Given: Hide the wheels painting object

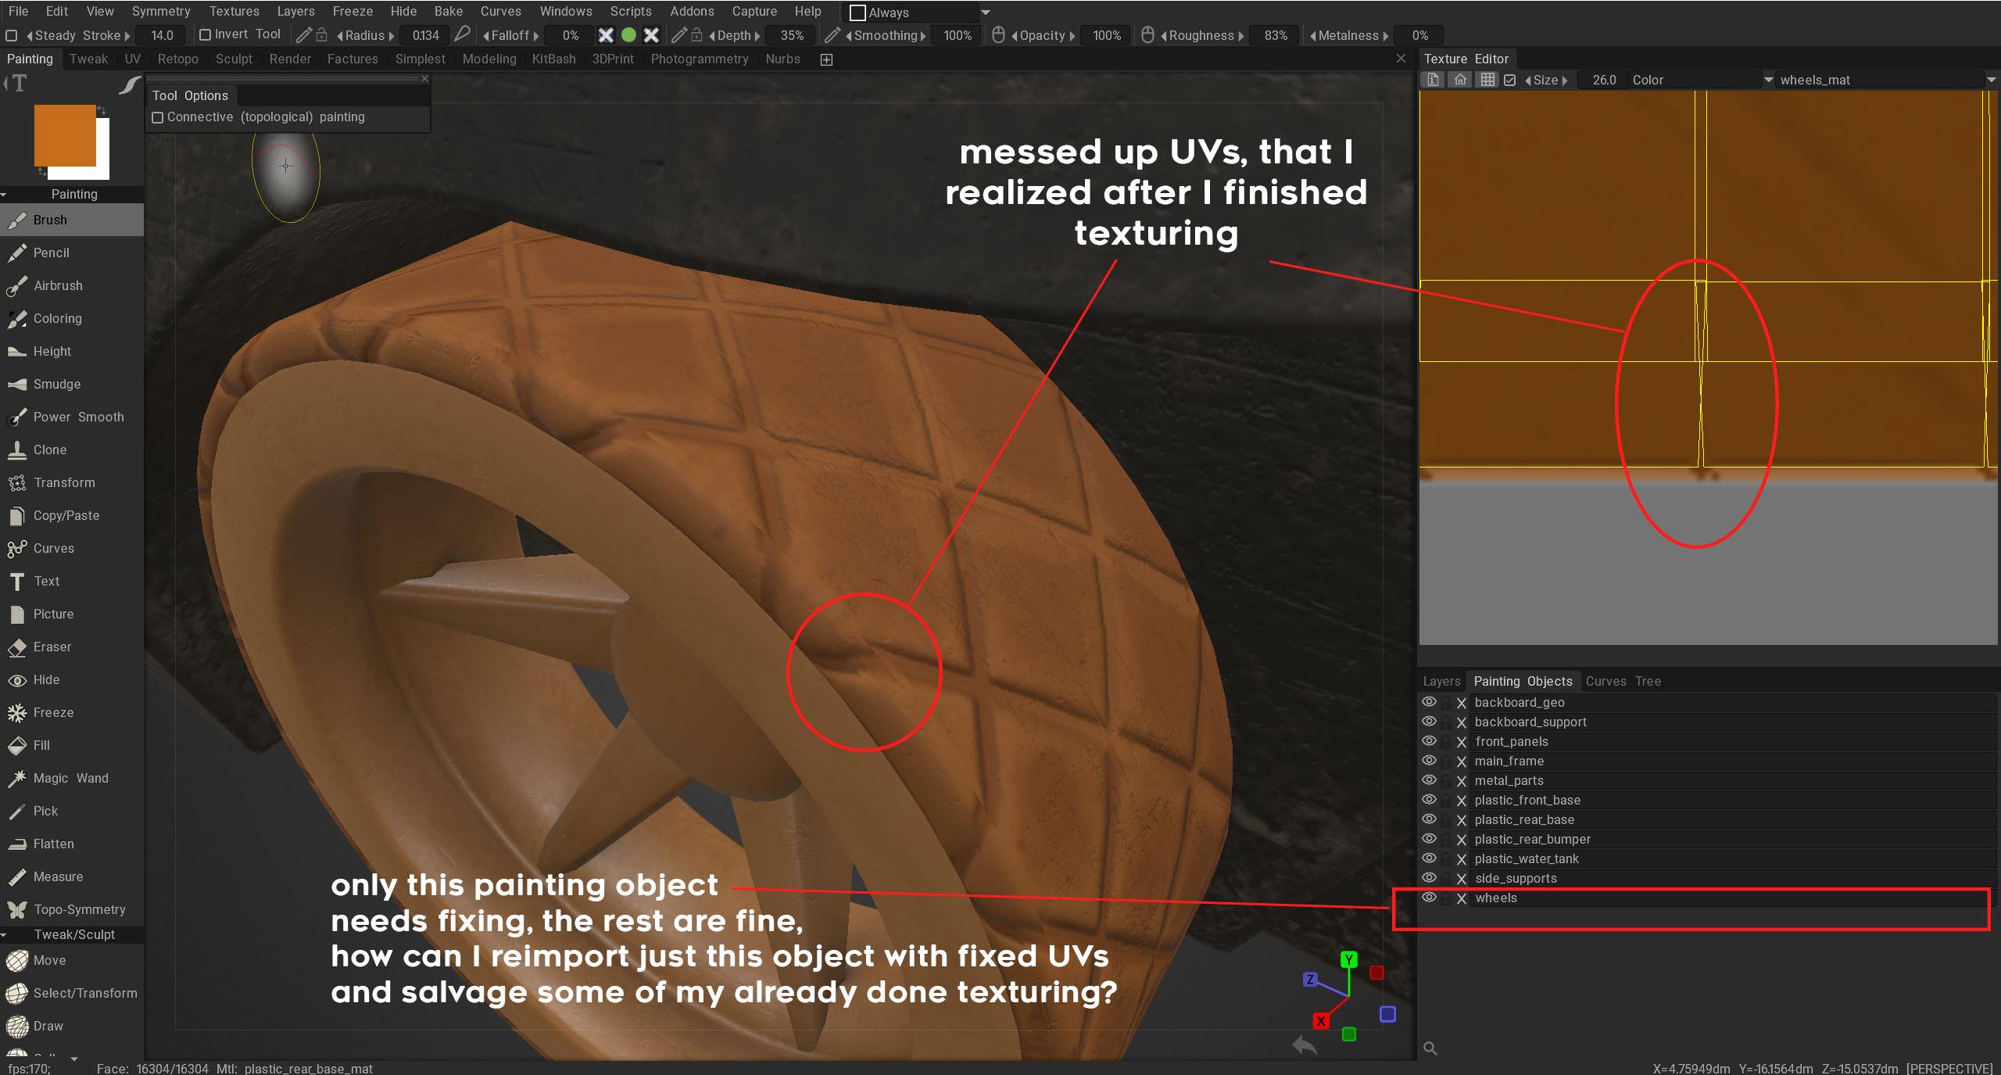Looking at the screenshot, I should 1429,898.
